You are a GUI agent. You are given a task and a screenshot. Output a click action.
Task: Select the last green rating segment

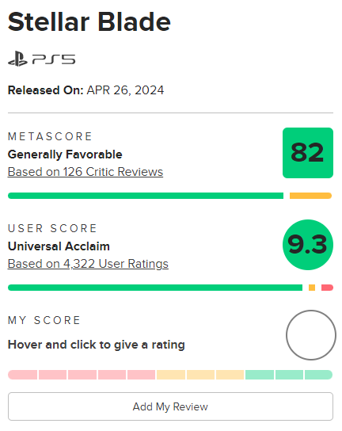coord(319,375)
